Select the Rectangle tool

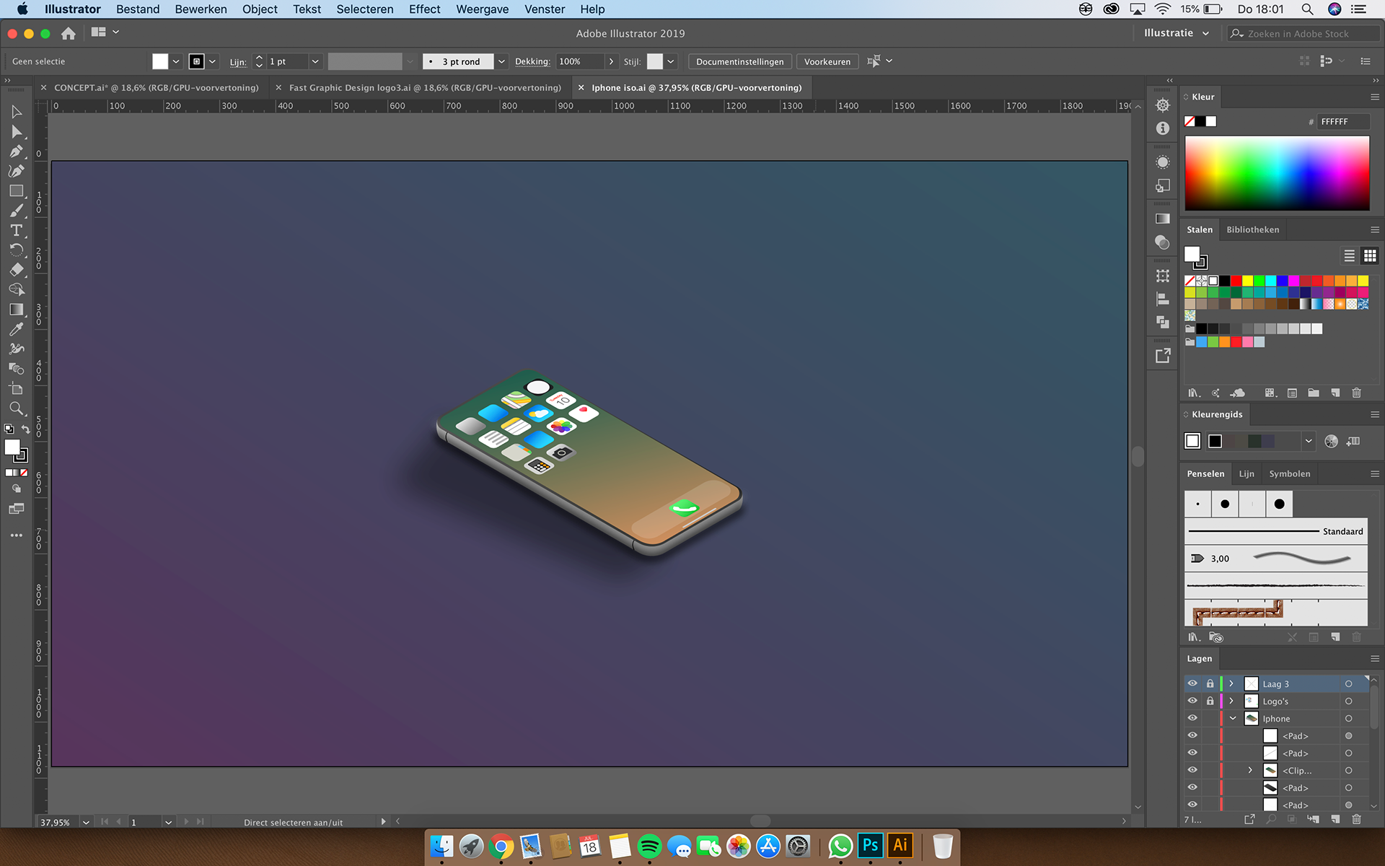click(16, 191)
